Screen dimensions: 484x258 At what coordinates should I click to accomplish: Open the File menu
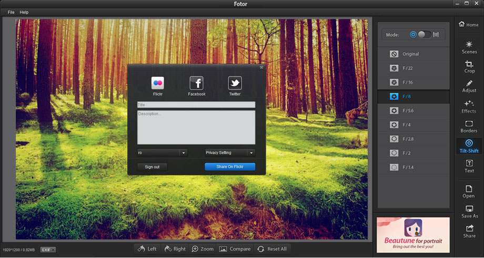[x=11, y=12]
